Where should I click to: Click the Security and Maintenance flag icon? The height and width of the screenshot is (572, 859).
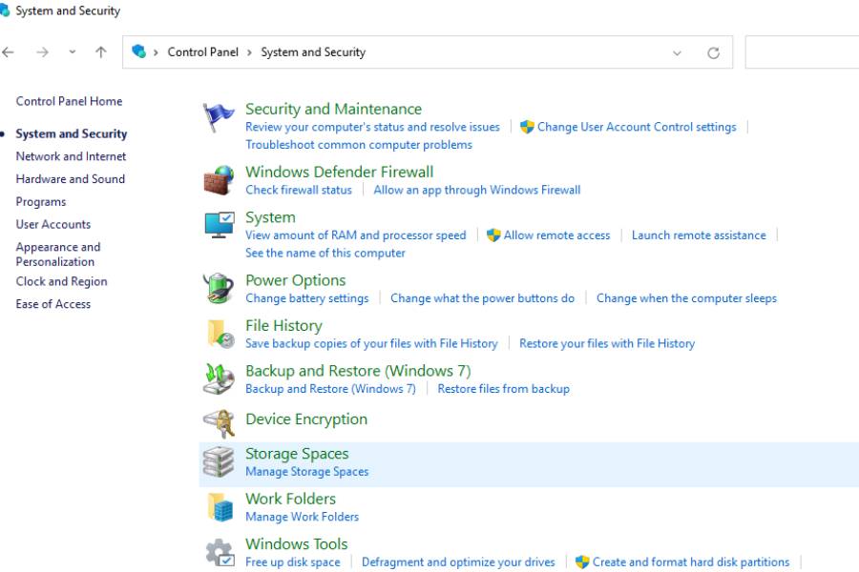(x=218, y=117)
